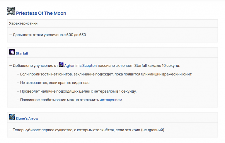Open the истощением link
The height and width of the screenshot is (143, 225).
111,100
